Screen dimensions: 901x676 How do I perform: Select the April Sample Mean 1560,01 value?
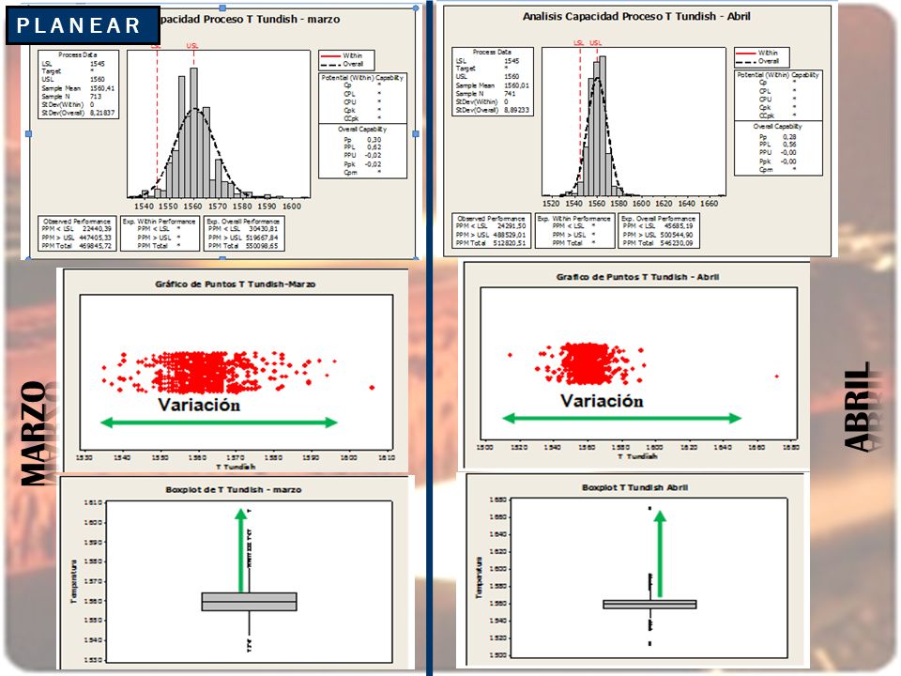pos(516,85)
